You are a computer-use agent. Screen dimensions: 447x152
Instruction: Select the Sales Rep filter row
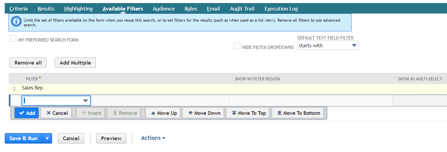[228, 89]
